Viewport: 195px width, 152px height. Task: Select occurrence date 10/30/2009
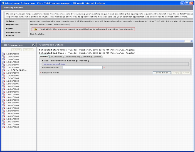click(x=13, y=78)
